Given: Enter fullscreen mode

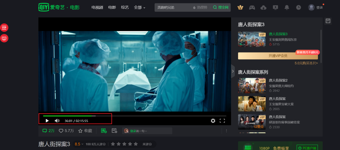Looking at the screenshot, I should 222,121.
